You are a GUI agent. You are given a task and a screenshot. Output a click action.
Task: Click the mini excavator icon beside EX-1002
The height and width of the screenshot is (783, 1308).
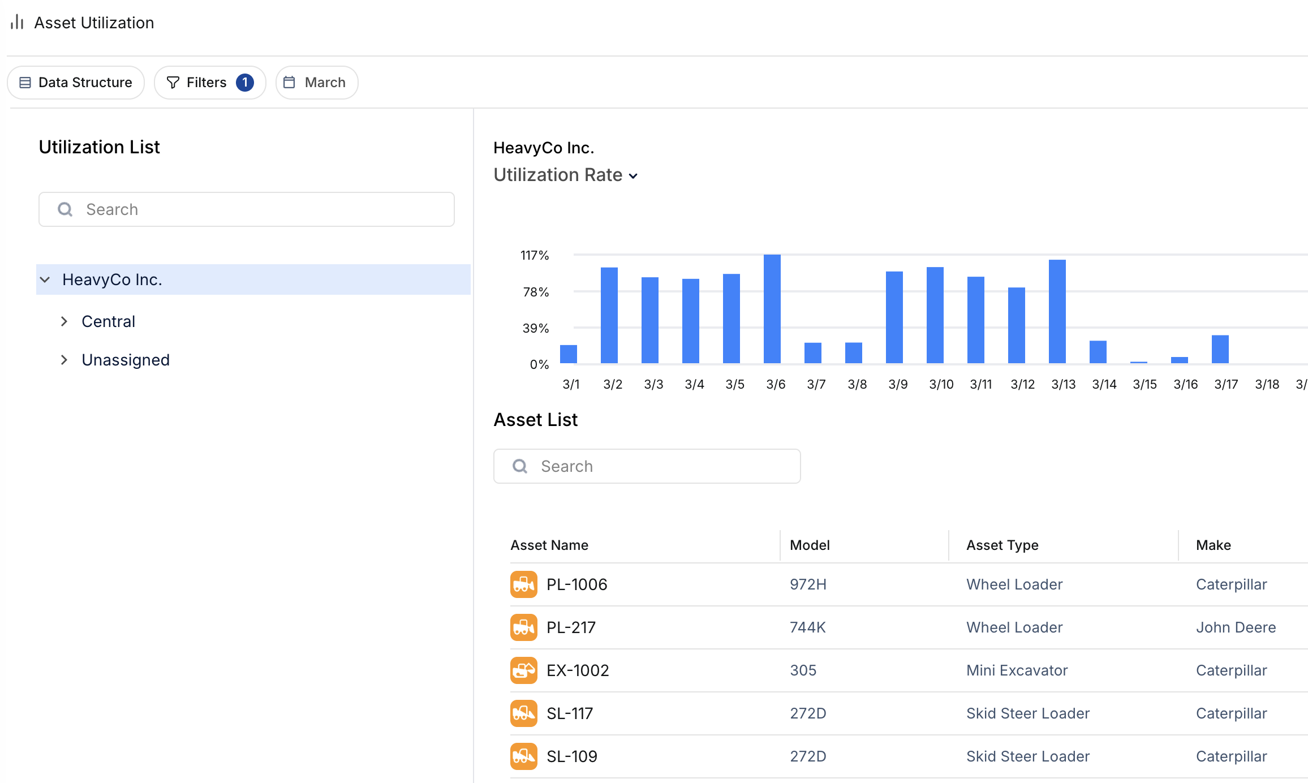pyautogui.click(x=523, y=670)
